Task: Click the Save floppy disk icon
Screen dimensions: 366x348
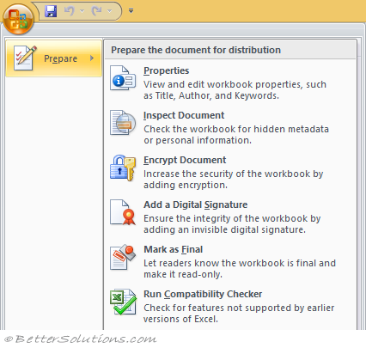Action: click(x=51, y=11)
